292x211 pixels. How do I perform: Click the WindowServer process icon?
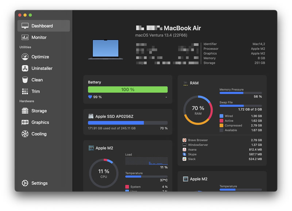(184, 145)
